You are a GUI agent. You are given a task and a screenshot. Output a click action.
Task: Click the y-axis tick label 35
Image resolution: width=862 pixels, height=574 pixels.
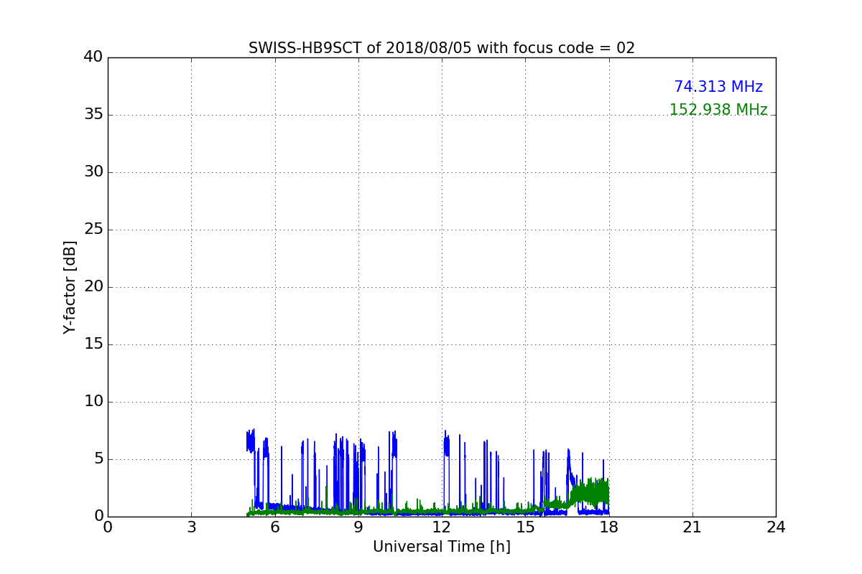click(x=93, y=115)
